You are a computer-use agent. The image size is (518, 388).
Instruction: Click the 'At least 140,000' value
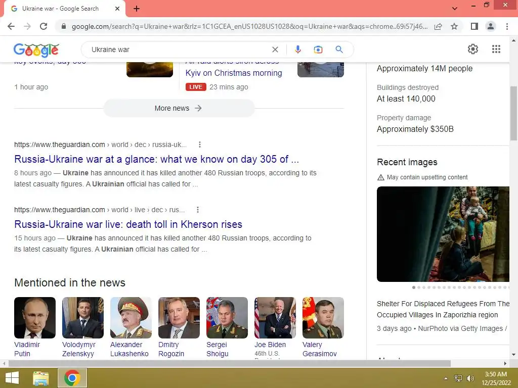(x=406, y=99)
